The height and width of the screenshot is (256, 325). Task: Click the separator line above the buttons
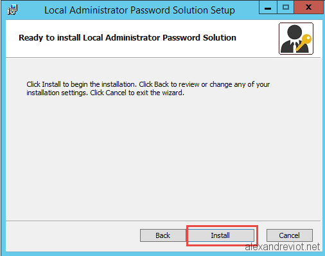[x=163, y=221]
